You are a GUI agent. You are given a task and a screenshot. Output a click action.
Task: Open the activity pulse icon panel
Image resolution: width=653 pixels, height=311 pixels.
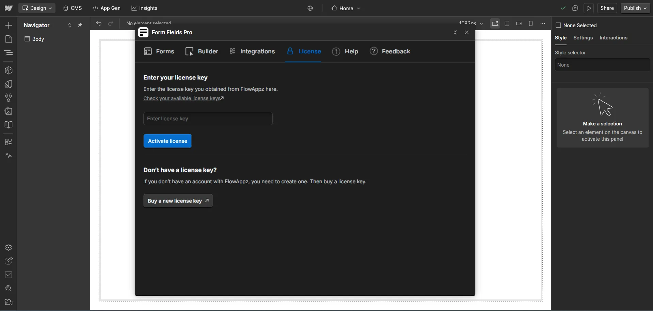pos(9,156)
